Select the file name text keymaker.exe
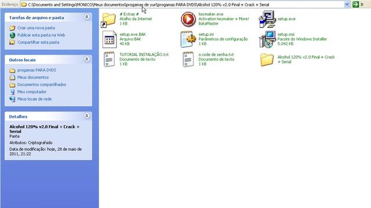Viewport: 371px width, 208px height. (x=211, y=14)
